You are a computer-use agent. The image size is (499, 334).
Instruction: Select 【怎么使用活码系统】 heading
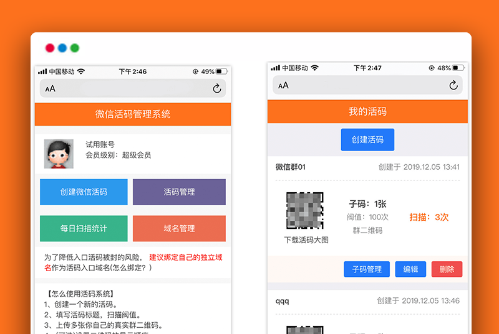(x=80, y=294)
